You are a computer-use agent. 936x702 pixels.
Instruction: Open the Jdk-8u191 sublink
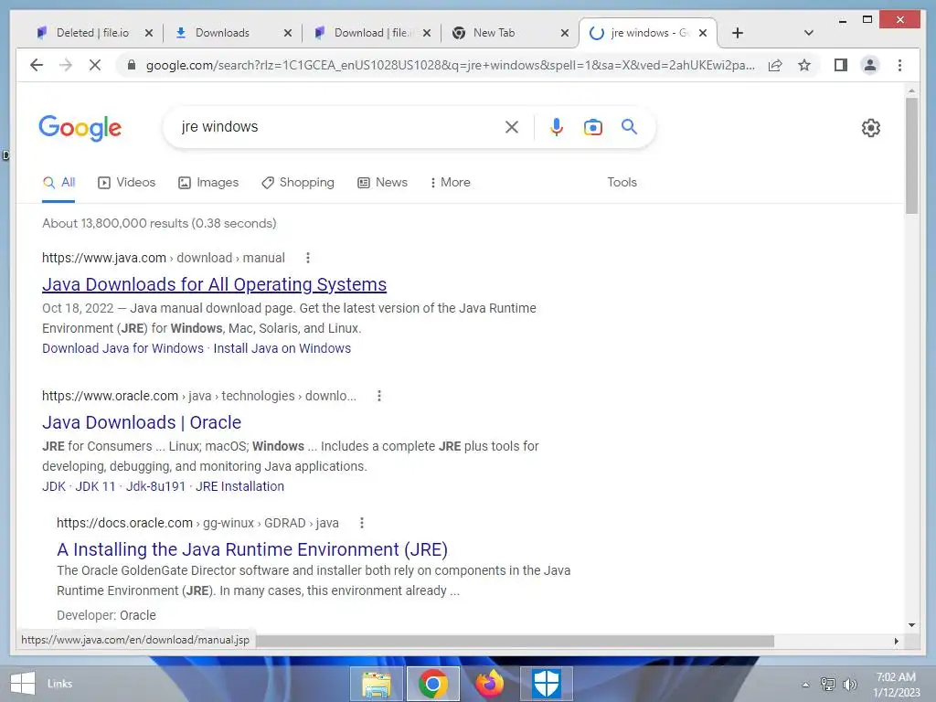pos(155,486)
